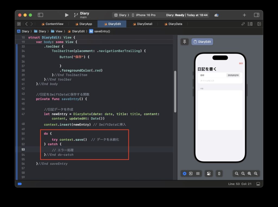
Task: Go back in editor history
Action: [26, 24]
